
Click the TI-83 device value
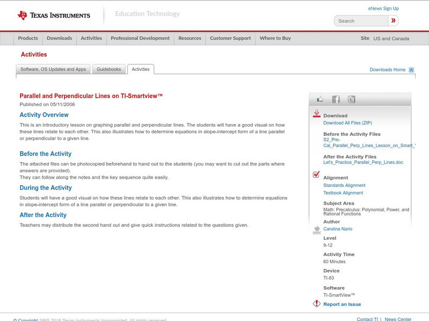(x=329, y=278)
